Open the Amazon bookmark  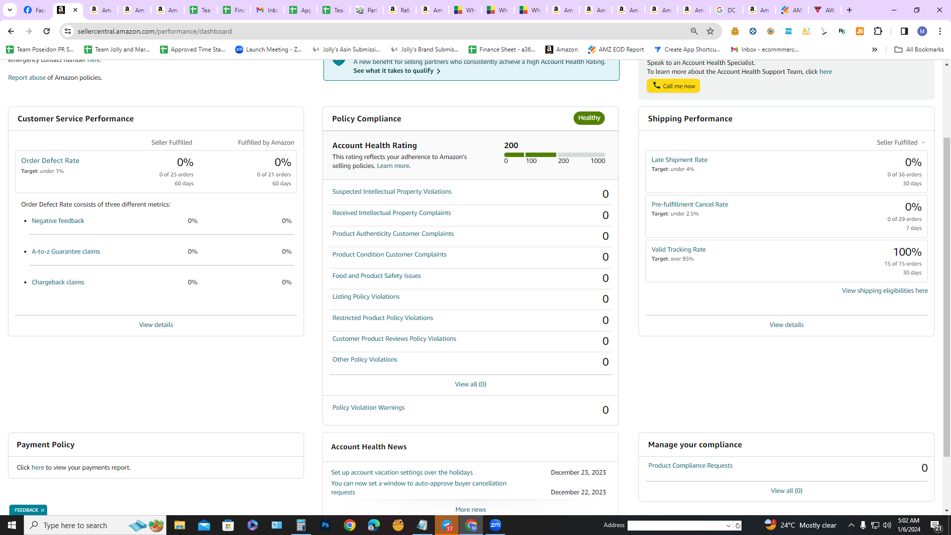(562, 50)
